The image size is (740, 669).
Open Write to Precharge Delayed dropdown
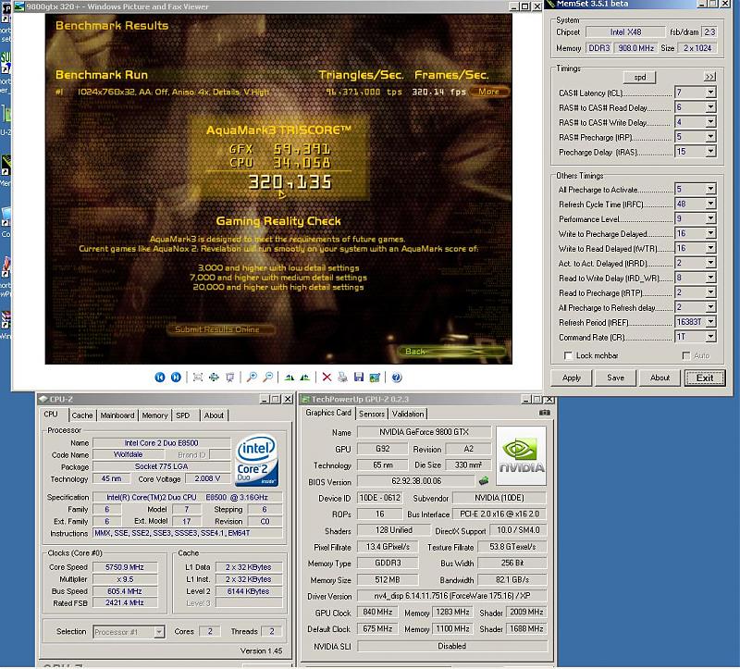click(710, 233)
